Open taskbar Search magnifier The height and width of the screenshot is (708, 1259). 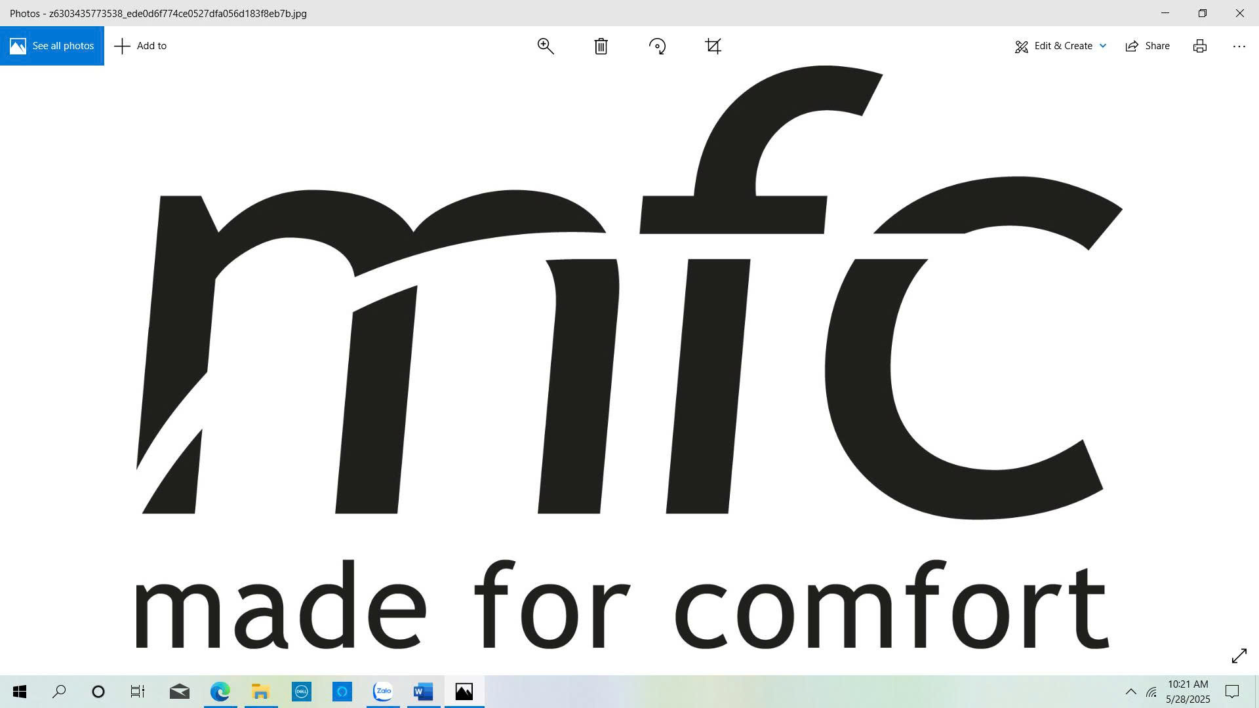[59, 692]
